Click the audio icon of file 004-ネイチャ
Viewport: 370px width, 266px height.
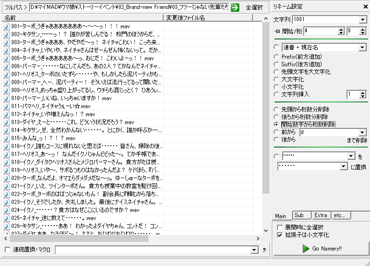7,50
